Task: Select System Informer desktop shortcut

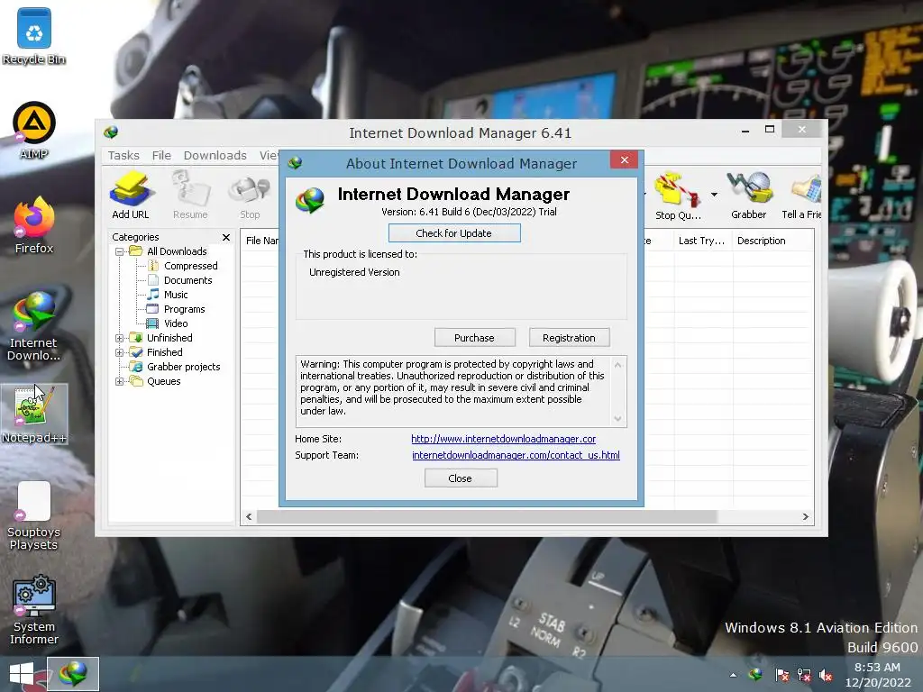Action: pos(34,610)
